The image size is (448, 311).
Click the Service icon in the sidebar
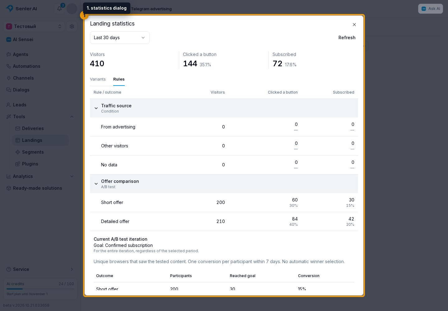point(9,269)
